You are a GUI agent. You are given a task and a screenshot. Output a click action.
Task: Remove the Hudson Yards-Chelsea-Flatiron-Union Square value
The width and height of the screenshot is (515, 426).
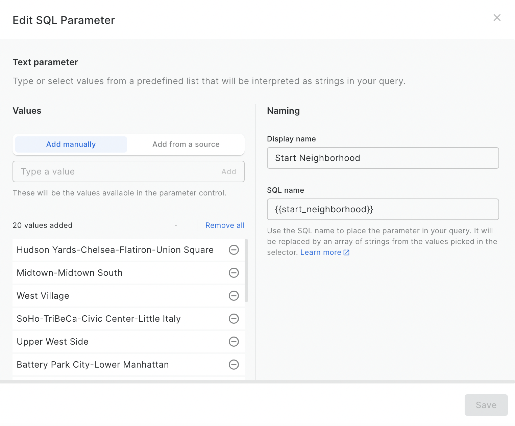(234, 250)
